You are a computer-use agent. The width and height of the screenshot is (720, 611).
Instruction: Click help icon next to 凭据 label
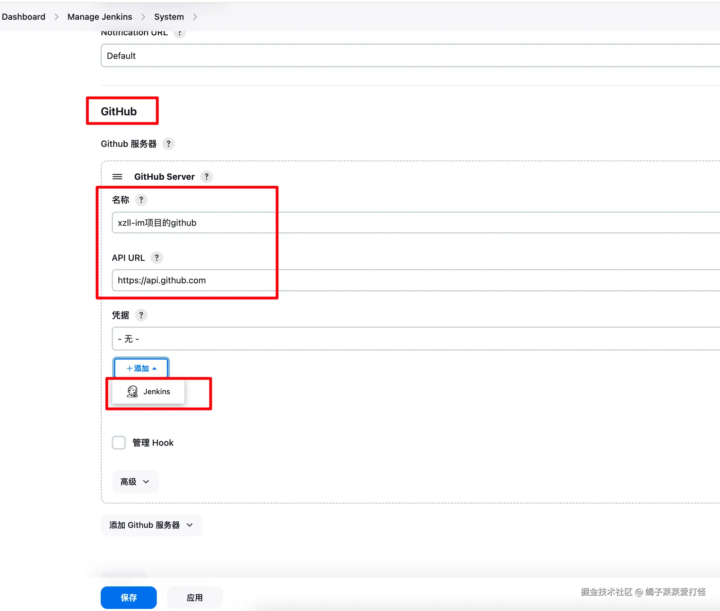pos(141,315)
